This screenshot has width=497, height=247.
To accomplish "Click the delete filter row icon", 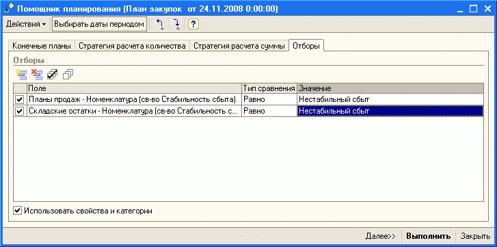I will pos(37,75).
